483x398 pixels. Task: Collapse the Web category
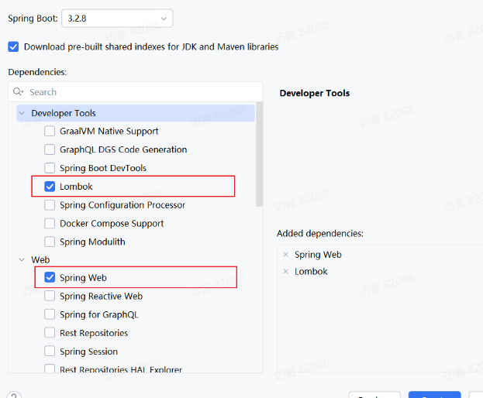22,259
